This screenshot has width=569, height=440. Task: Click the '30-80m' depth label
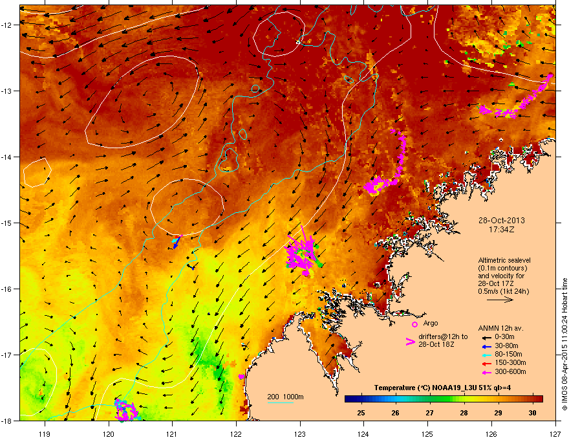[x=506, y=346]
